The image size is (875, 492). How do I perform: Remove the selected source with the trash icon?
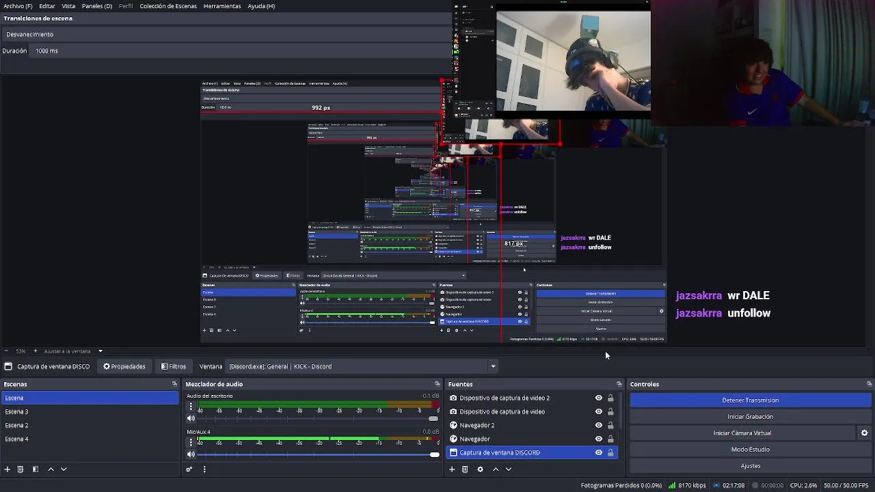pos(465,469)
